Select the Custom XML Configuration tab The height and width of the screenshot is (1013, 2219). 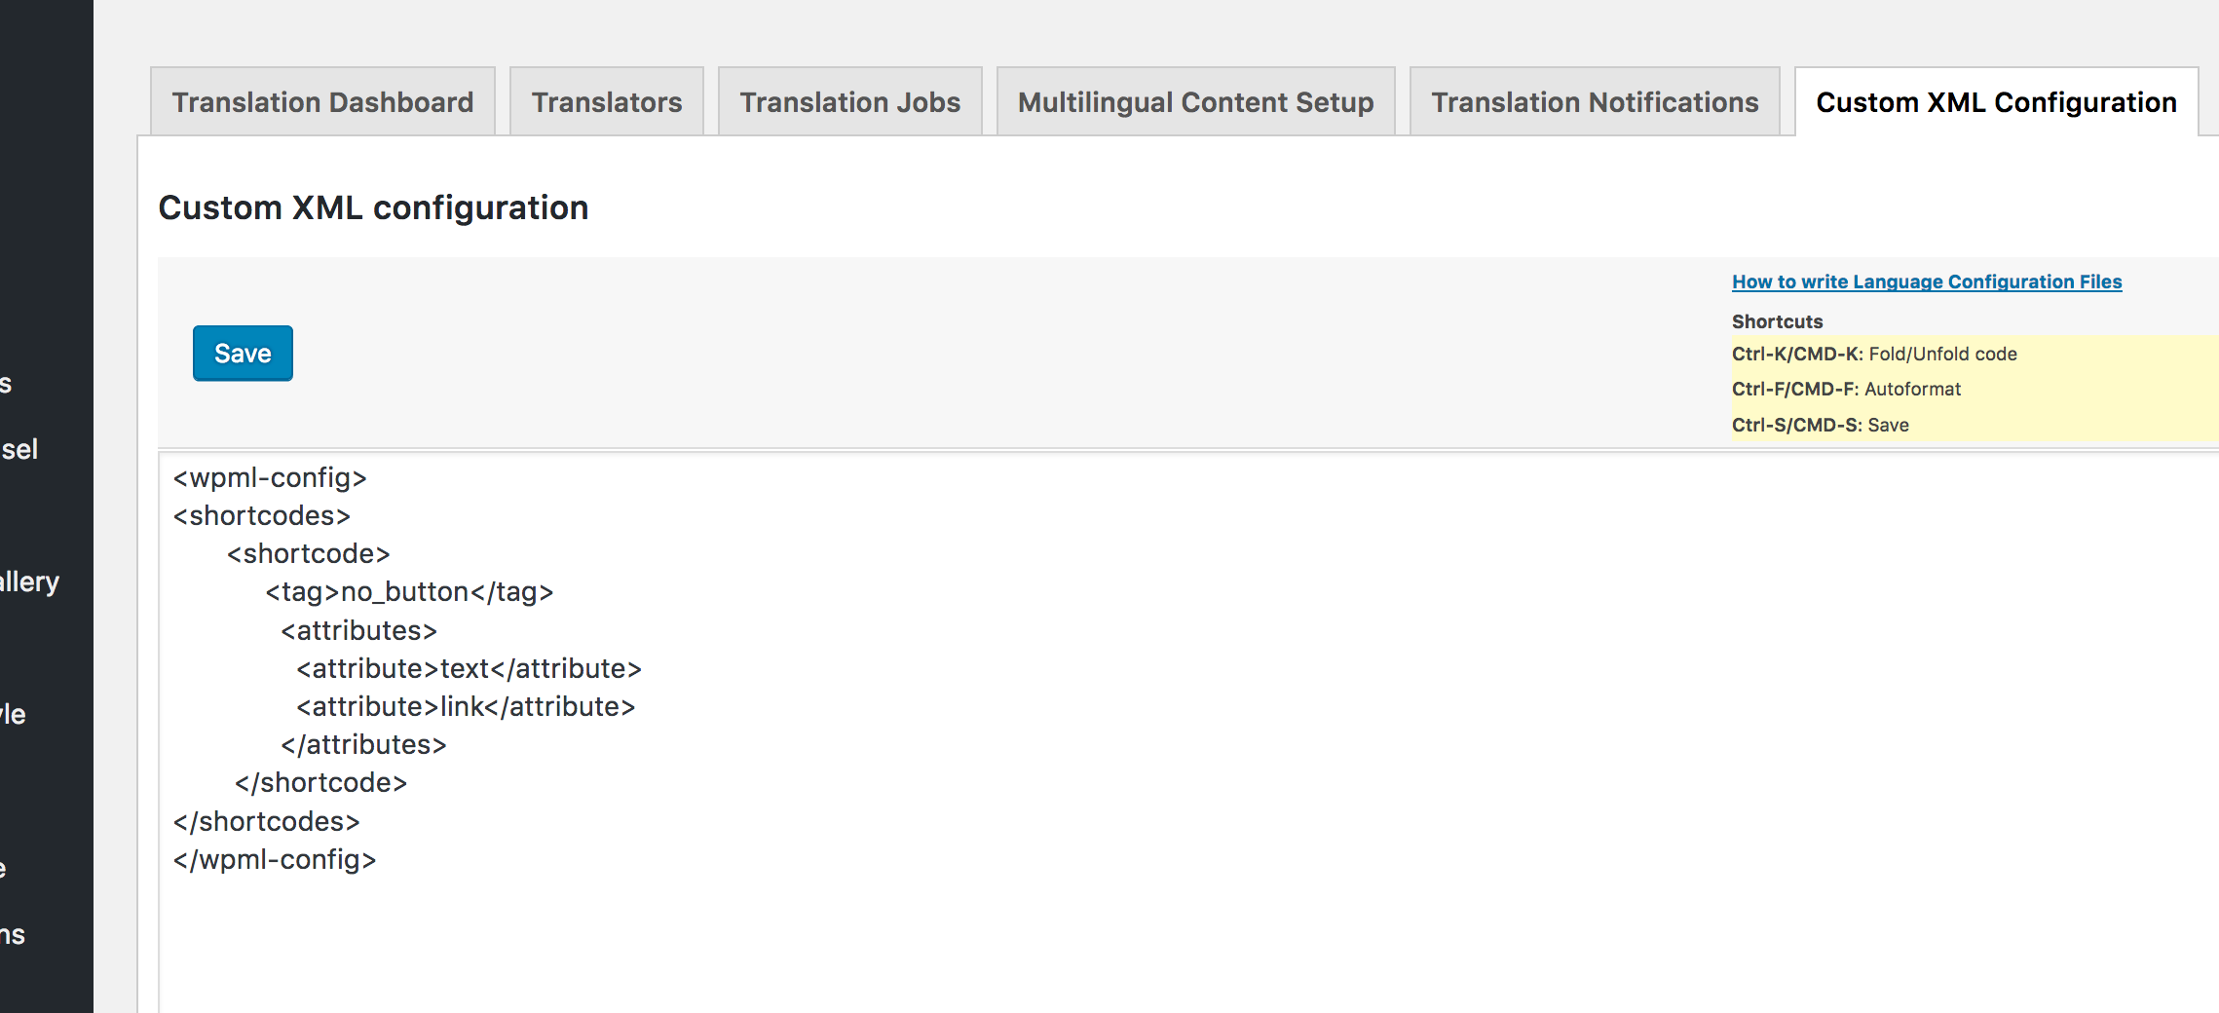[1996, 101]
